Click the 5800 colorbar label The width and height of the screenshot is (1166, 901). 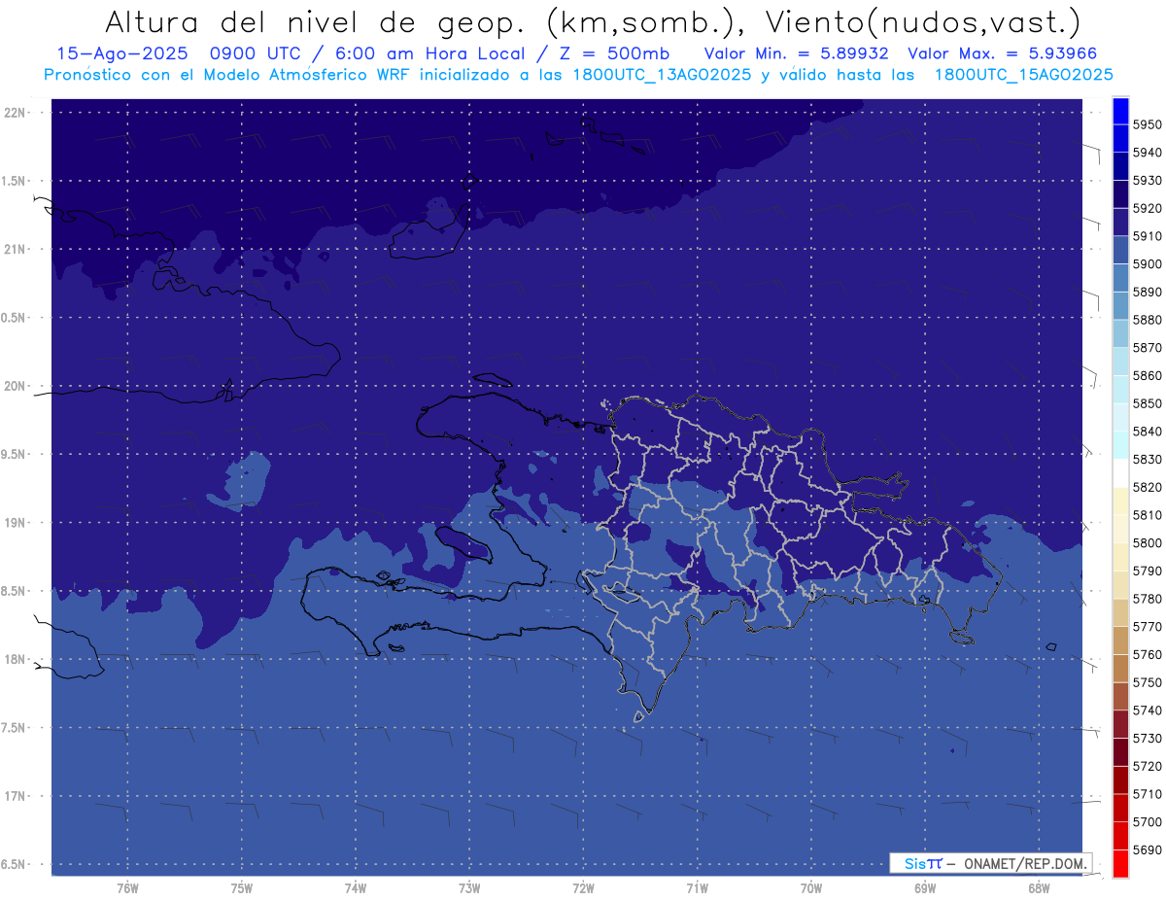(x=1147, y=543)
